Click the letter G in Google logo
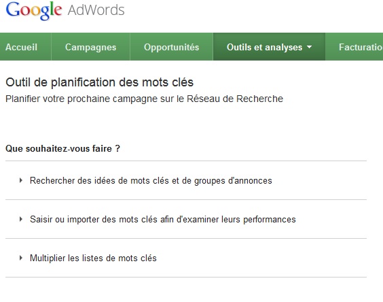The height and width of the screenshot is (302, 383). [12, 10]
